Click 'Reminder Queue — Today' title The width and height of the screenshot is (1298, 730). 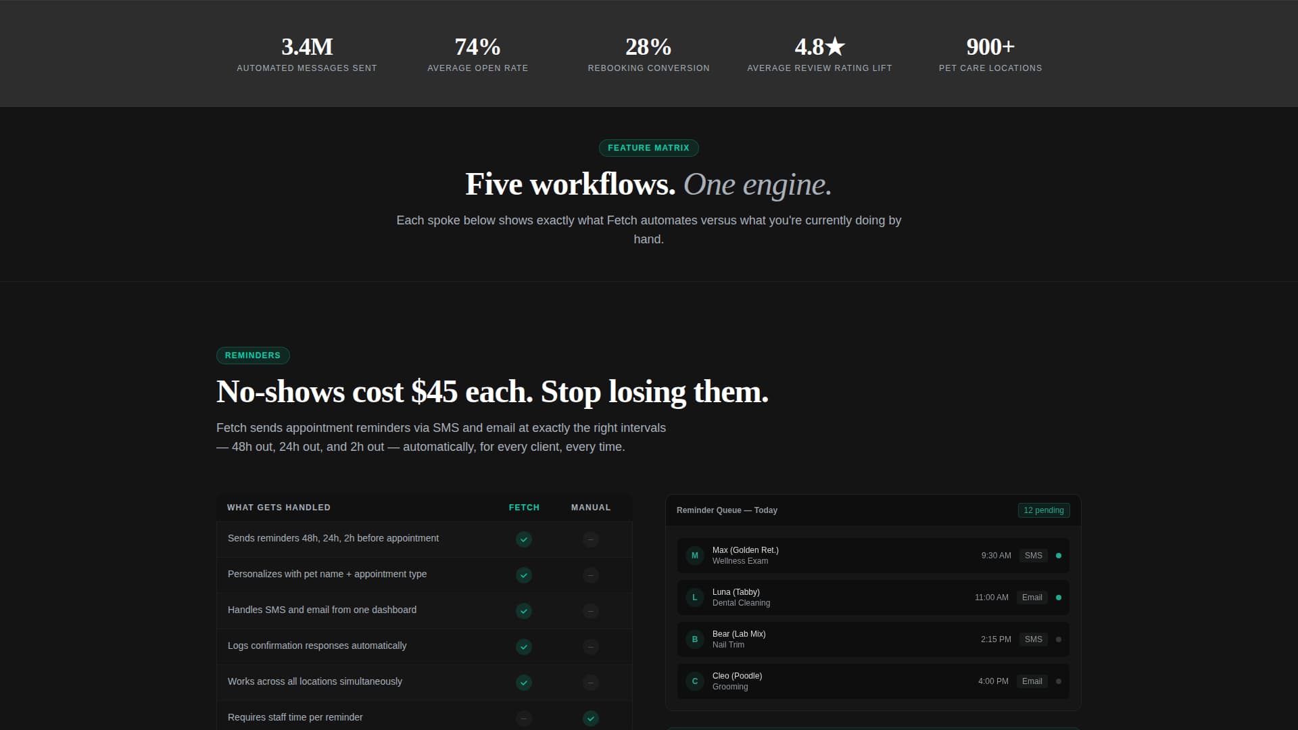pos(727,510)
